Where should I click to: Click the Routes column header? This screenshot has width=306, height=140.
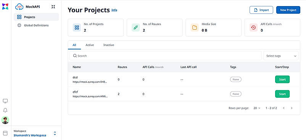pos(122,67)
